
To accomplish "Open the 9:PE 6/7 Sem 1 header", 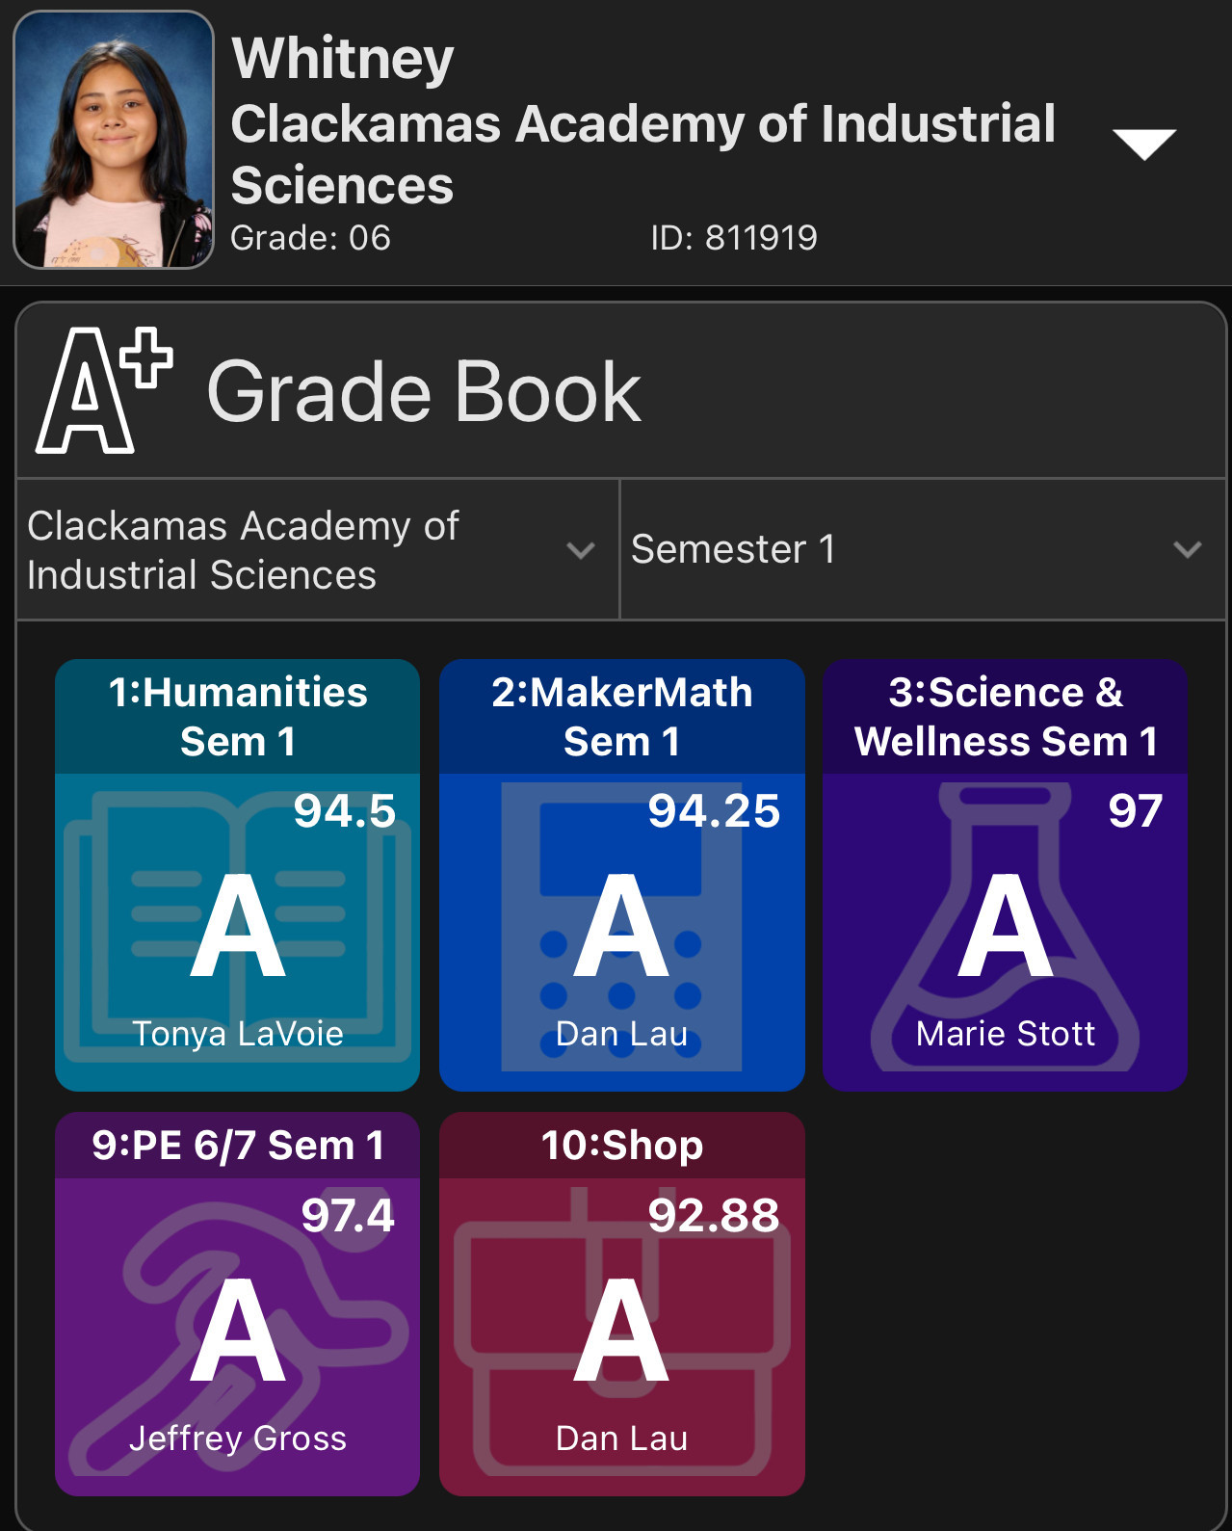I will click(x=237, y=1146).
